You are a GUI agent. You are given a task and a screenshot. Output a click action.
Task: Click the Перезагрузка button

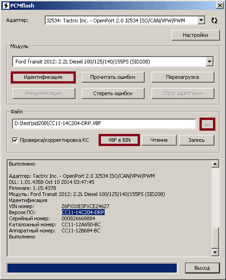(x=183, y=77)
